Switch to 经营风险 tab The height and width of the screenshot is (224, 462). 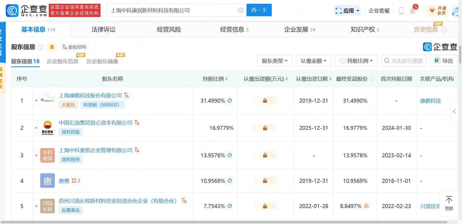[169, 29]
